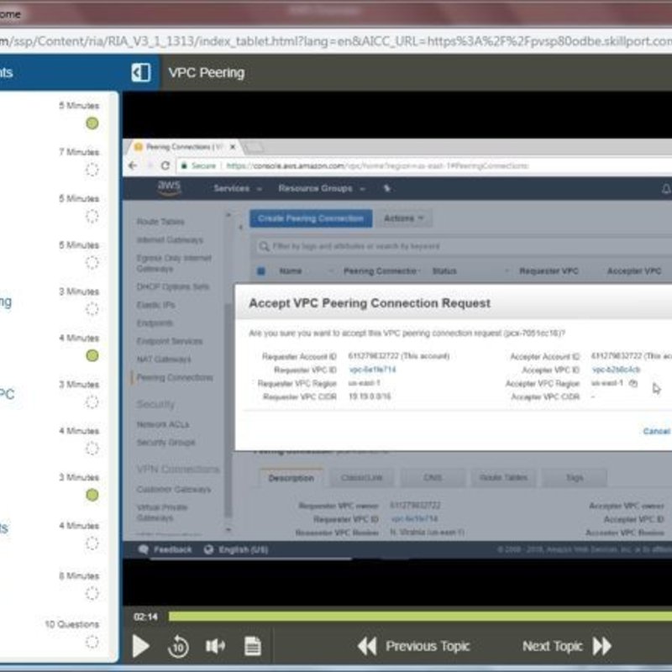Click the green video progress bar
Screen dimensions: 672x672
coord(420,617)
